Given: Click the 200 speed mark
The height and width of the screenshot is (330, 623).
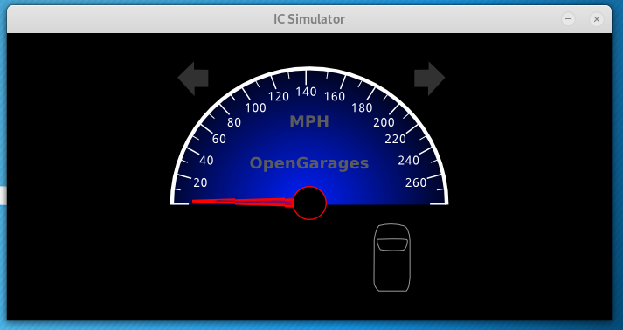Looking at the screenshot, I should click(x=384, y=123).
